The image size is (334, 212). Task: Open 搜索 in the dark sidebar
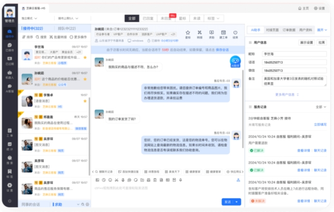[x=10, y=160]
